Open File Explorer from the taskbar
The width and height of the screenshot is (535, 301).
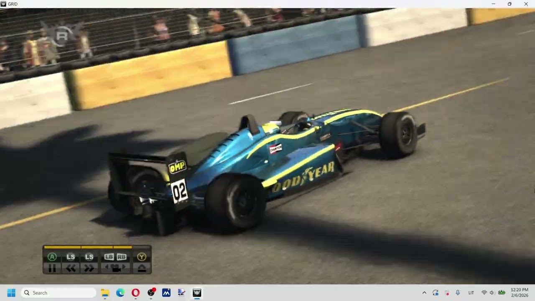105,293
